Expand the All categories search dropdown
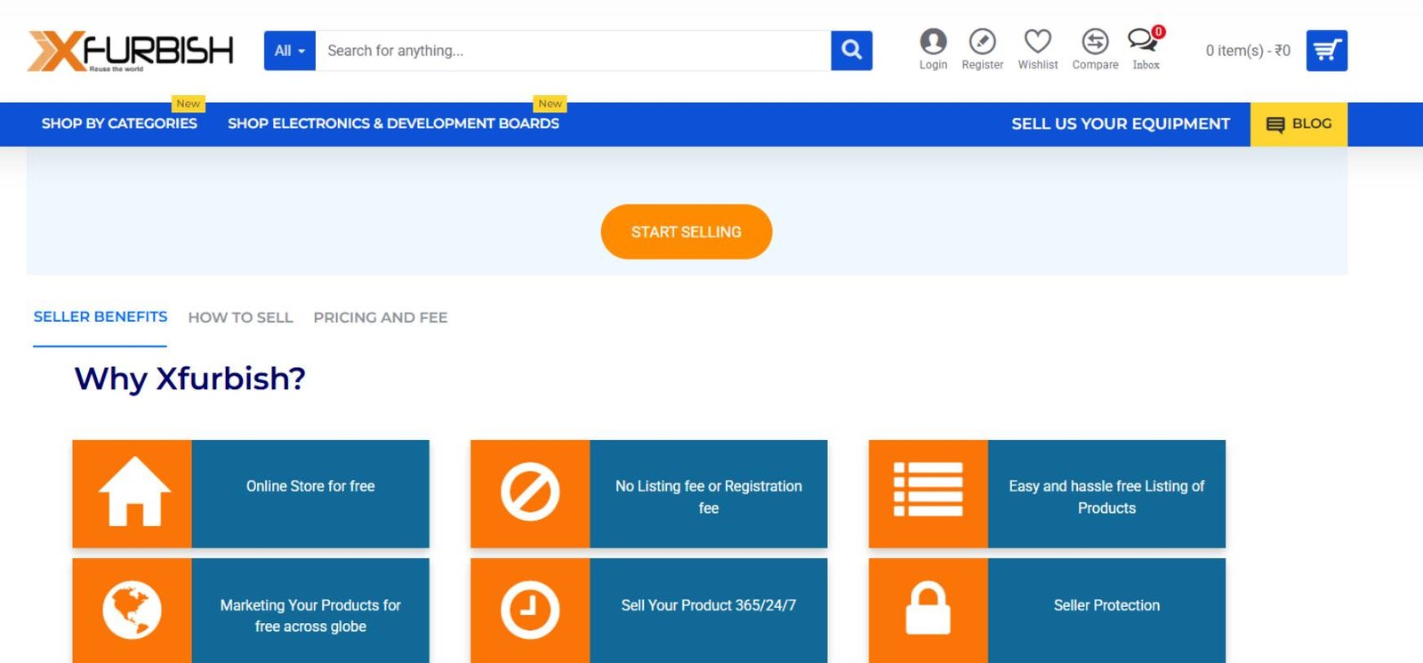This screenshot has width=1423, height=663. point(289,51)
